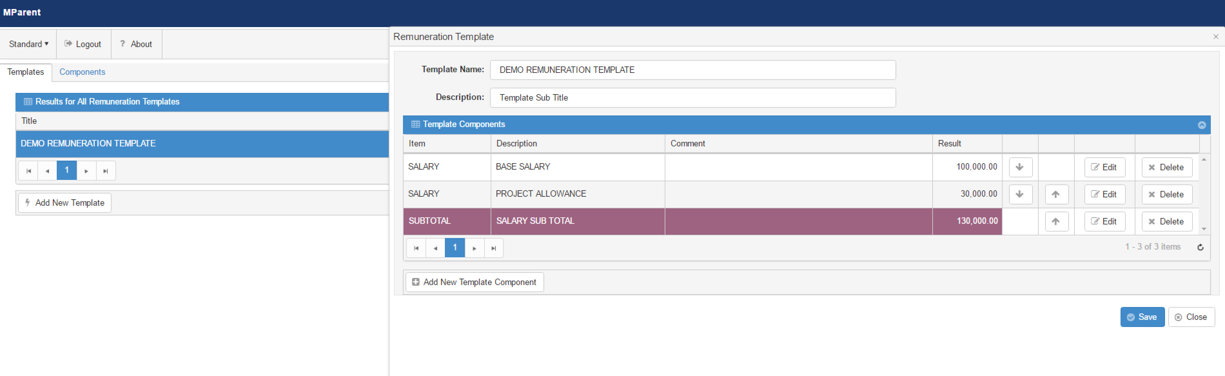
Task: Open the Standard dropdown menu
Action: pyautogui.click(x=29, y=44)
